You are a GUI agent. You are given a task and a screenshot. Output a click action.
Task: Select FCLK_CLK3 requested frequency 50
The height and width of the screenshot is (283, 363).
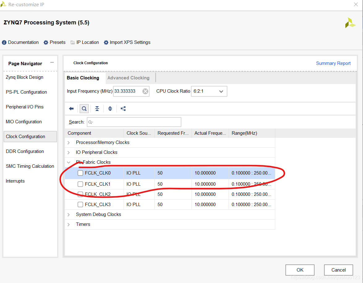(173, 205)
